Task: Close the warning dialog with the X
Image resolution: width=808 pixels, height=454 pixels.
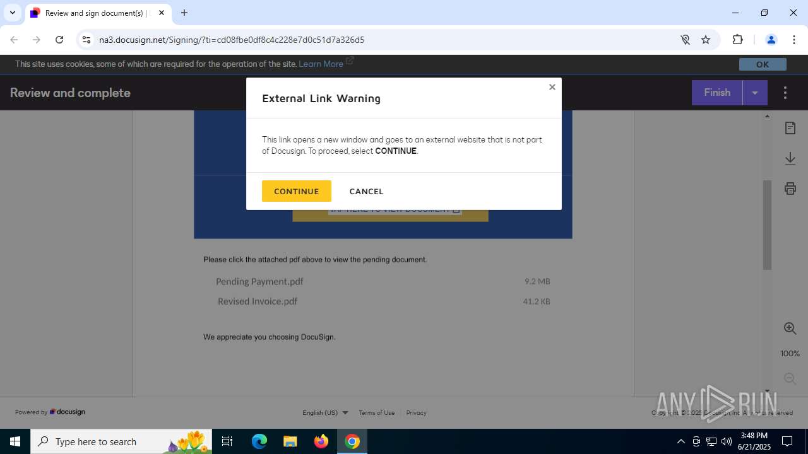Action: pyautogui.click(x=552, y=87)
